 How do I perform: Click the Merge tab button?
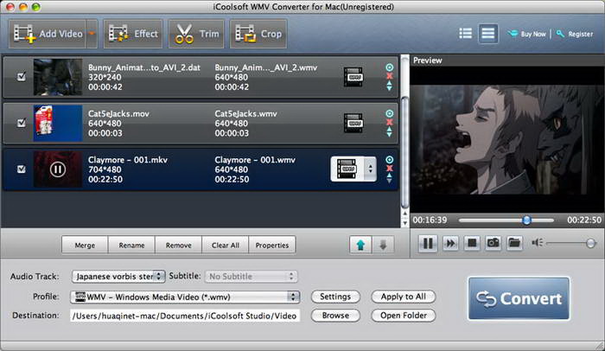click(85, 245)
